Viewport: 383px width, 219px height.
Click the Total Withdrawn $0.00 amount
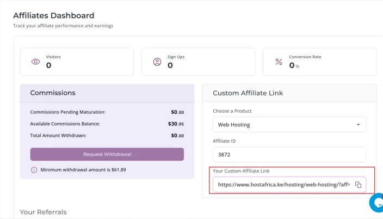(177, 136)
